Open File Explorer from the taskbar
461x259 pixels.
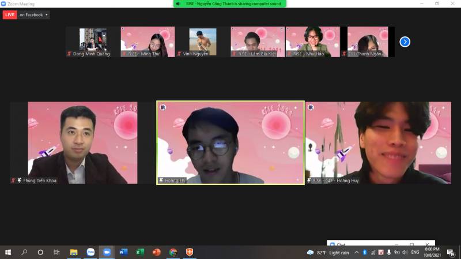[74, 252]
